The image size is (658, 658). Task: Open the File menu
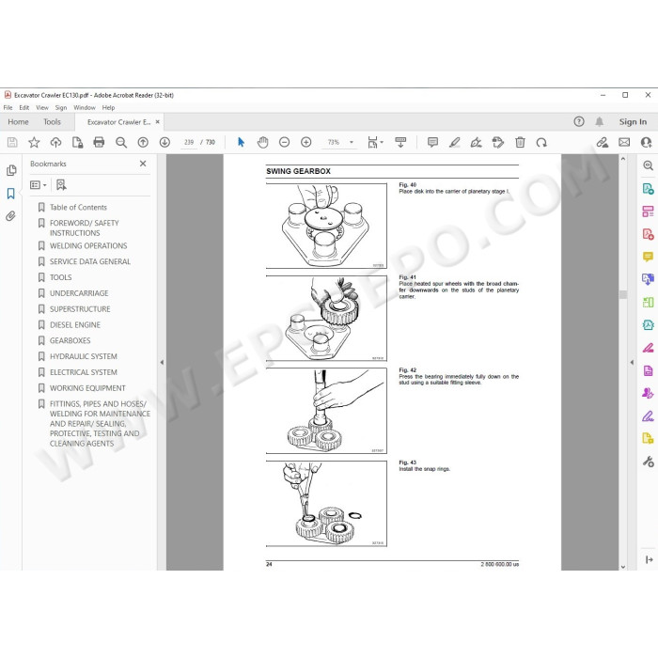coord(8,108)
